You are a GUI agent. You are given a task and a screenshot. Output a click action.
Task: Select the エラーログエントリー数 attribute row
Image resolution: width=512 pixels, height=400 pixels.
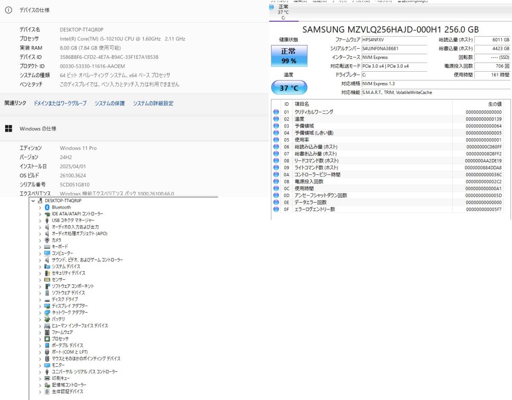point(388,209)
